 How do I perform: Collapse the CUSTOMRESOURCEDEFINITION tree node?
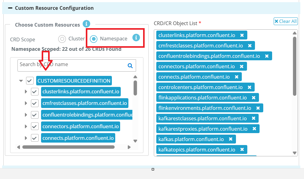click(21, 81)
